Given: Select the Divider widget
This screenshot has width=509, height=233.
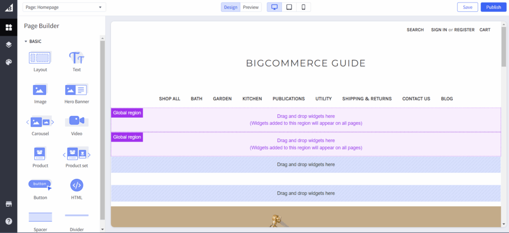Looking at the screenshot, I should coord(77,222).
